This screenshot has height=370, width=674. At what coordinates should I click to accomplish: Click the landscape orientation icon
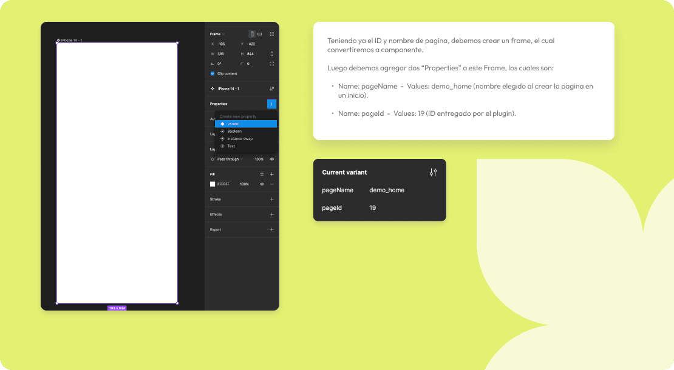[259, 33]
